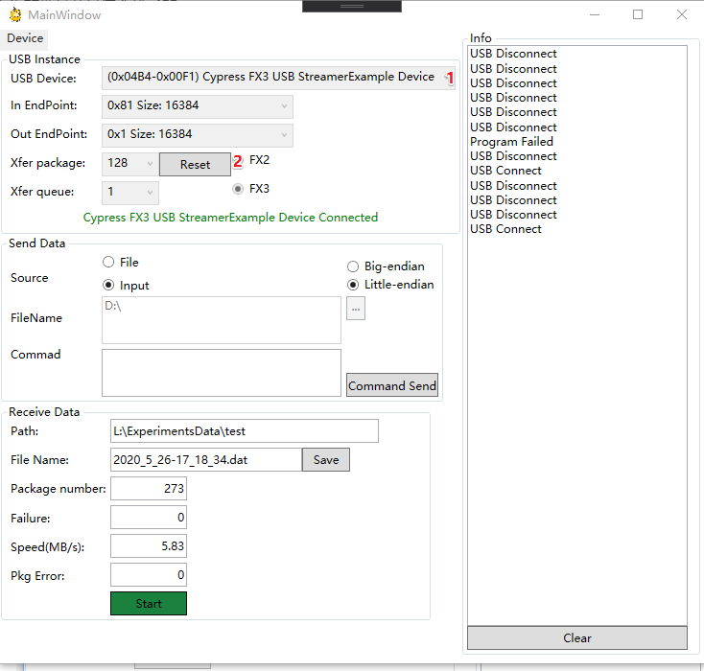Click the browse '...' button beside FileName

356,309
